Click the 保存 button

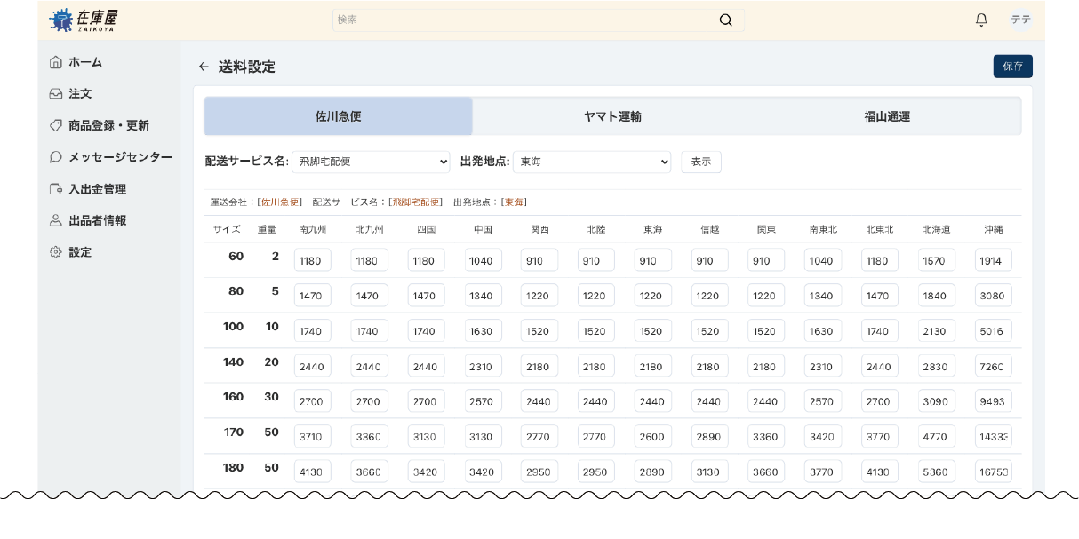1015,66
